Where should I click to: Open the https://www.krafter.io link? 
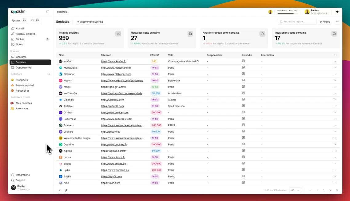click(x=113, y=61)
